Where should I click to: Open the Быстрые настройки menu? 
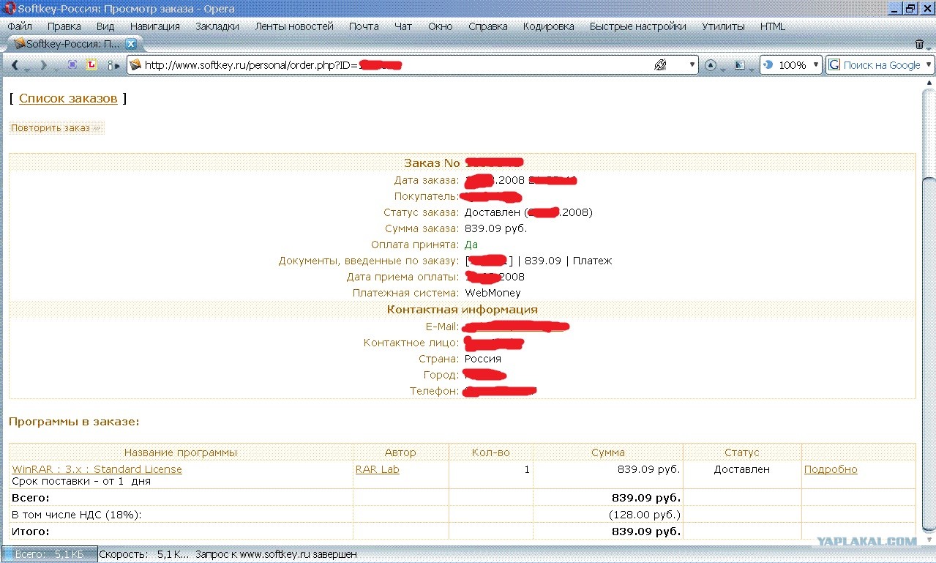638,26
